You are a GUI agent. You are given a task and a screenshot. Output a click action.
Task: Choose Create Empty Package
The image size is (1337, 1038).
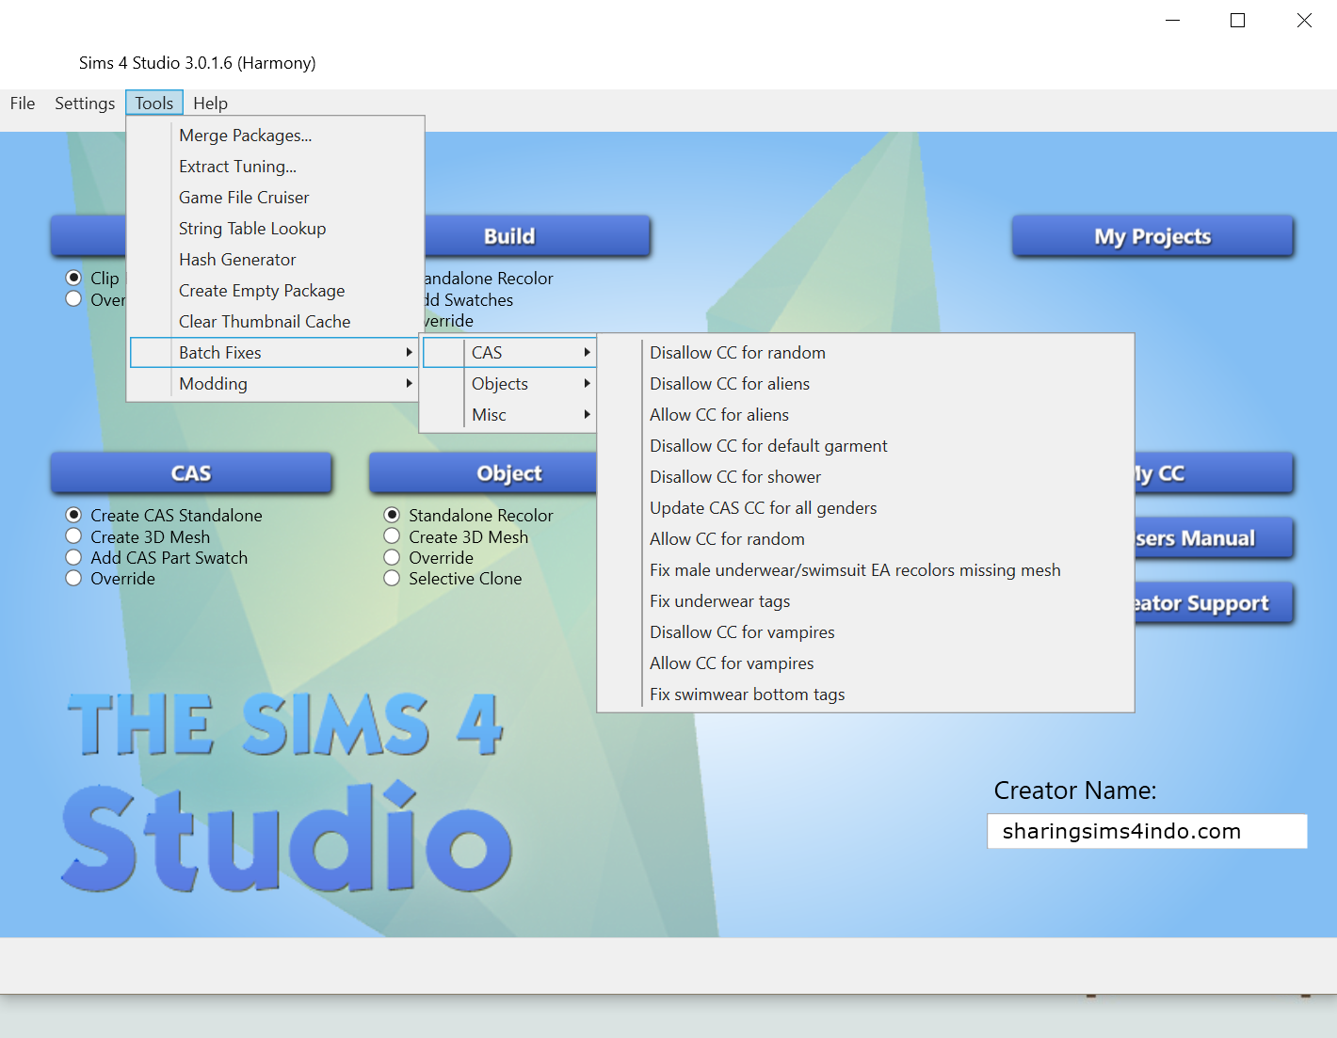275,291
